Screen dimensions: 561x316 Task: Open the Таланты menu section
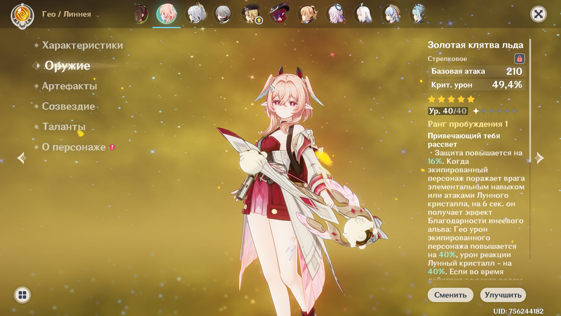64,127
